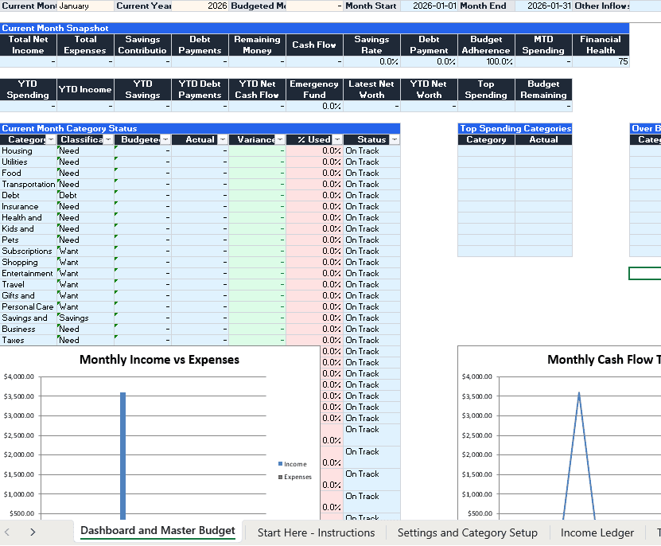Click the previous sheet navigation arrow
The height and width of the screenshot is (546, 661).
coord(7,532)
